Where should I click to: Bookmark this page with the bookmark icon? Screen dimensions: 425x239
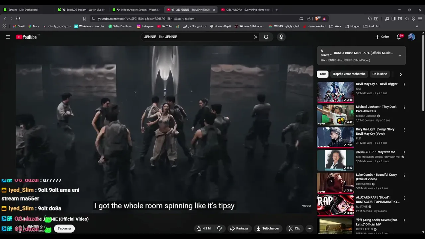point(84,19)
